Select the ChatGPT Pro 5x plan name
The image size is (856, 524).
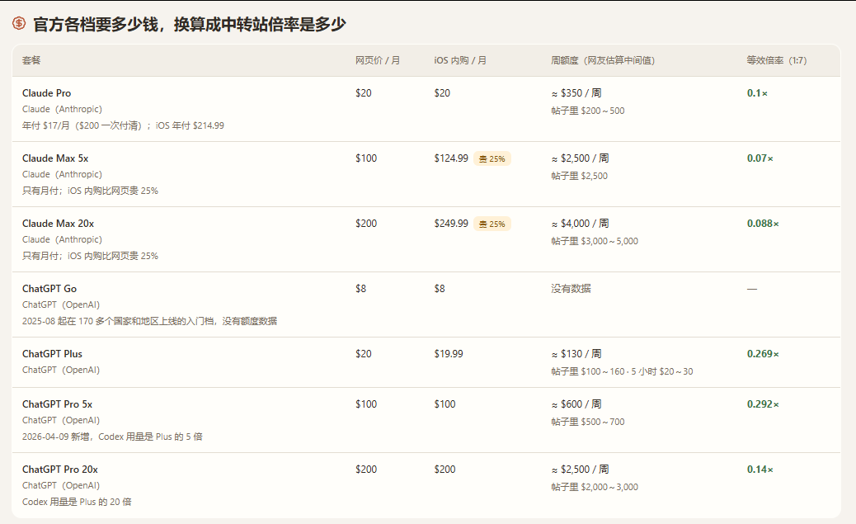pyautogui.click(x=58, y=404)
